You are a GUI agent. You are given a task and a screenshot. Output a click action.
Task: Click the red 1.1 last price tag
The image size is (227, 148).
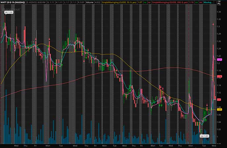[219, 99]
